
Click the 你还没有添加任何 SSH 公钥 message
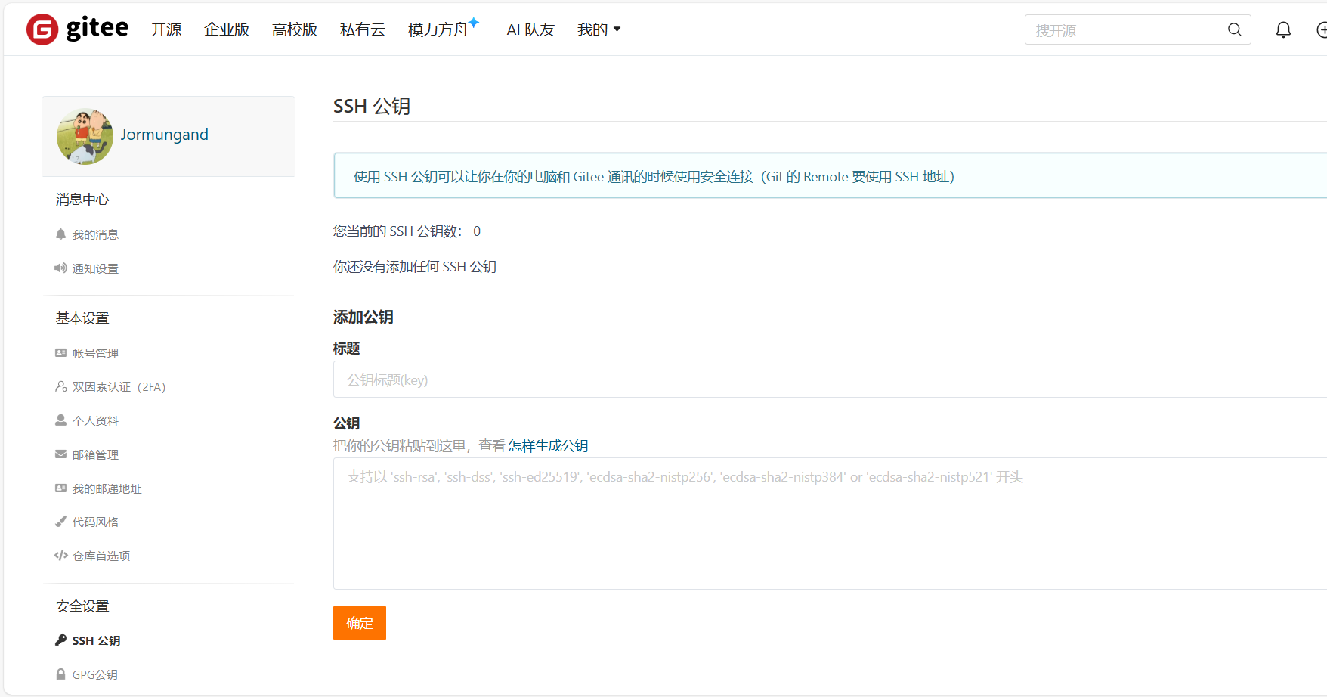tap(415, 267)
